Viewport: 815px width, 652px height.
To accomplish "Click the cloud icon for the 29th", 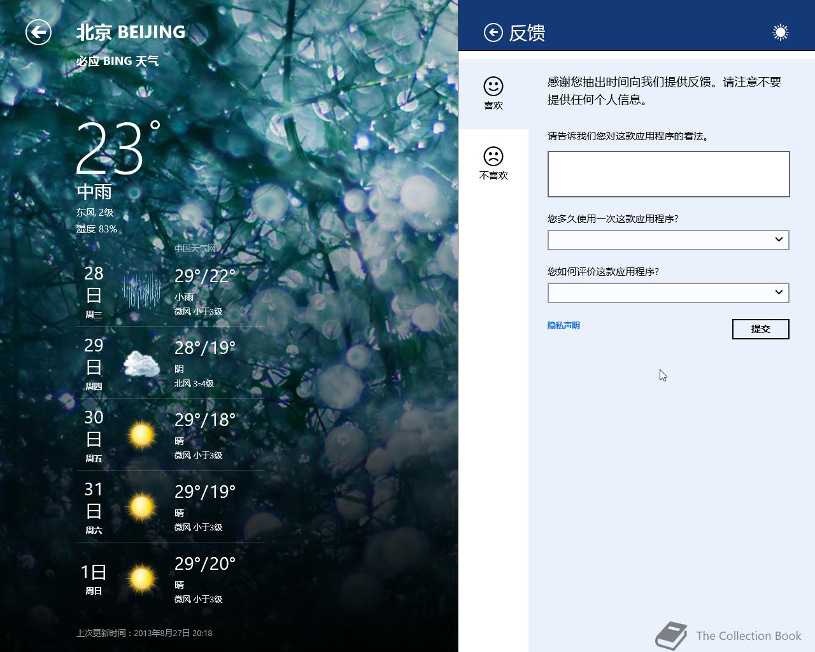I will tap(141, 364).
